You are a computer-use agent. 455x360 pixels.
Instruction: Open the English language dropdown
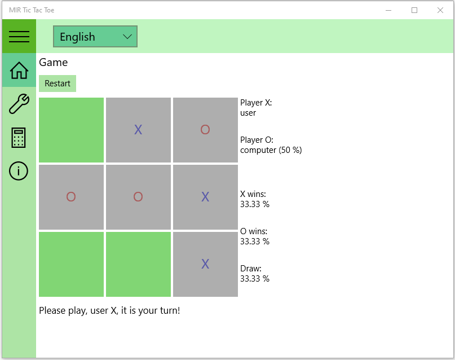[95, 36]
